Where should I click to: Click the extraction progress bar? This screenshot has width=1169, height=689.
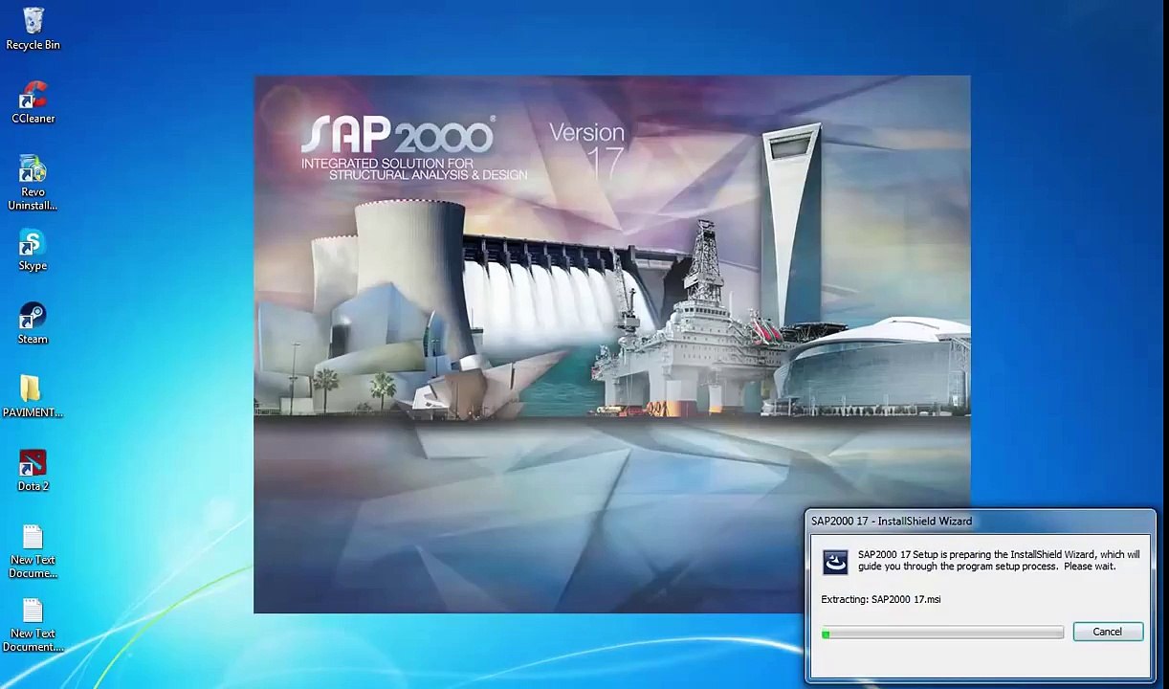pyautogui.click(x=942, y=633)
